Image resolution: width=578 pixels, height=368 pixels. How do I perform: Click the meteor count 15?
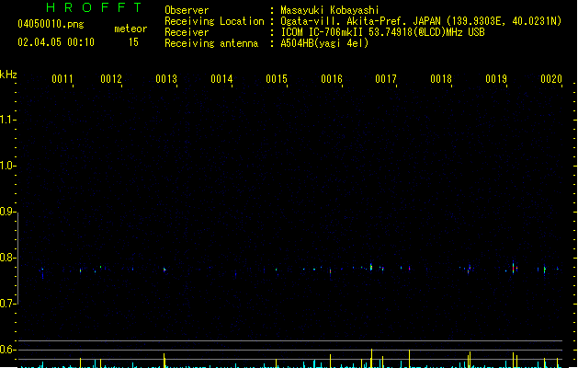pos(133,42)
